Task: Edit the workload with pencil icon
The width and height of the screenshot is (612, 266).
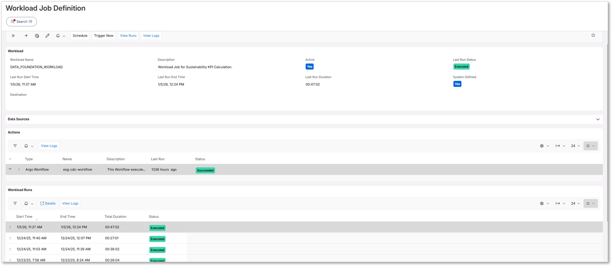Action: 47,36
